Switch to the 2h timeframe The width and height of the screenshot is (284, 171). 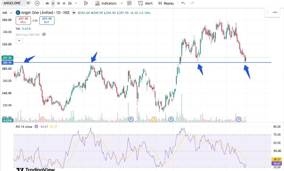(70, 3)
